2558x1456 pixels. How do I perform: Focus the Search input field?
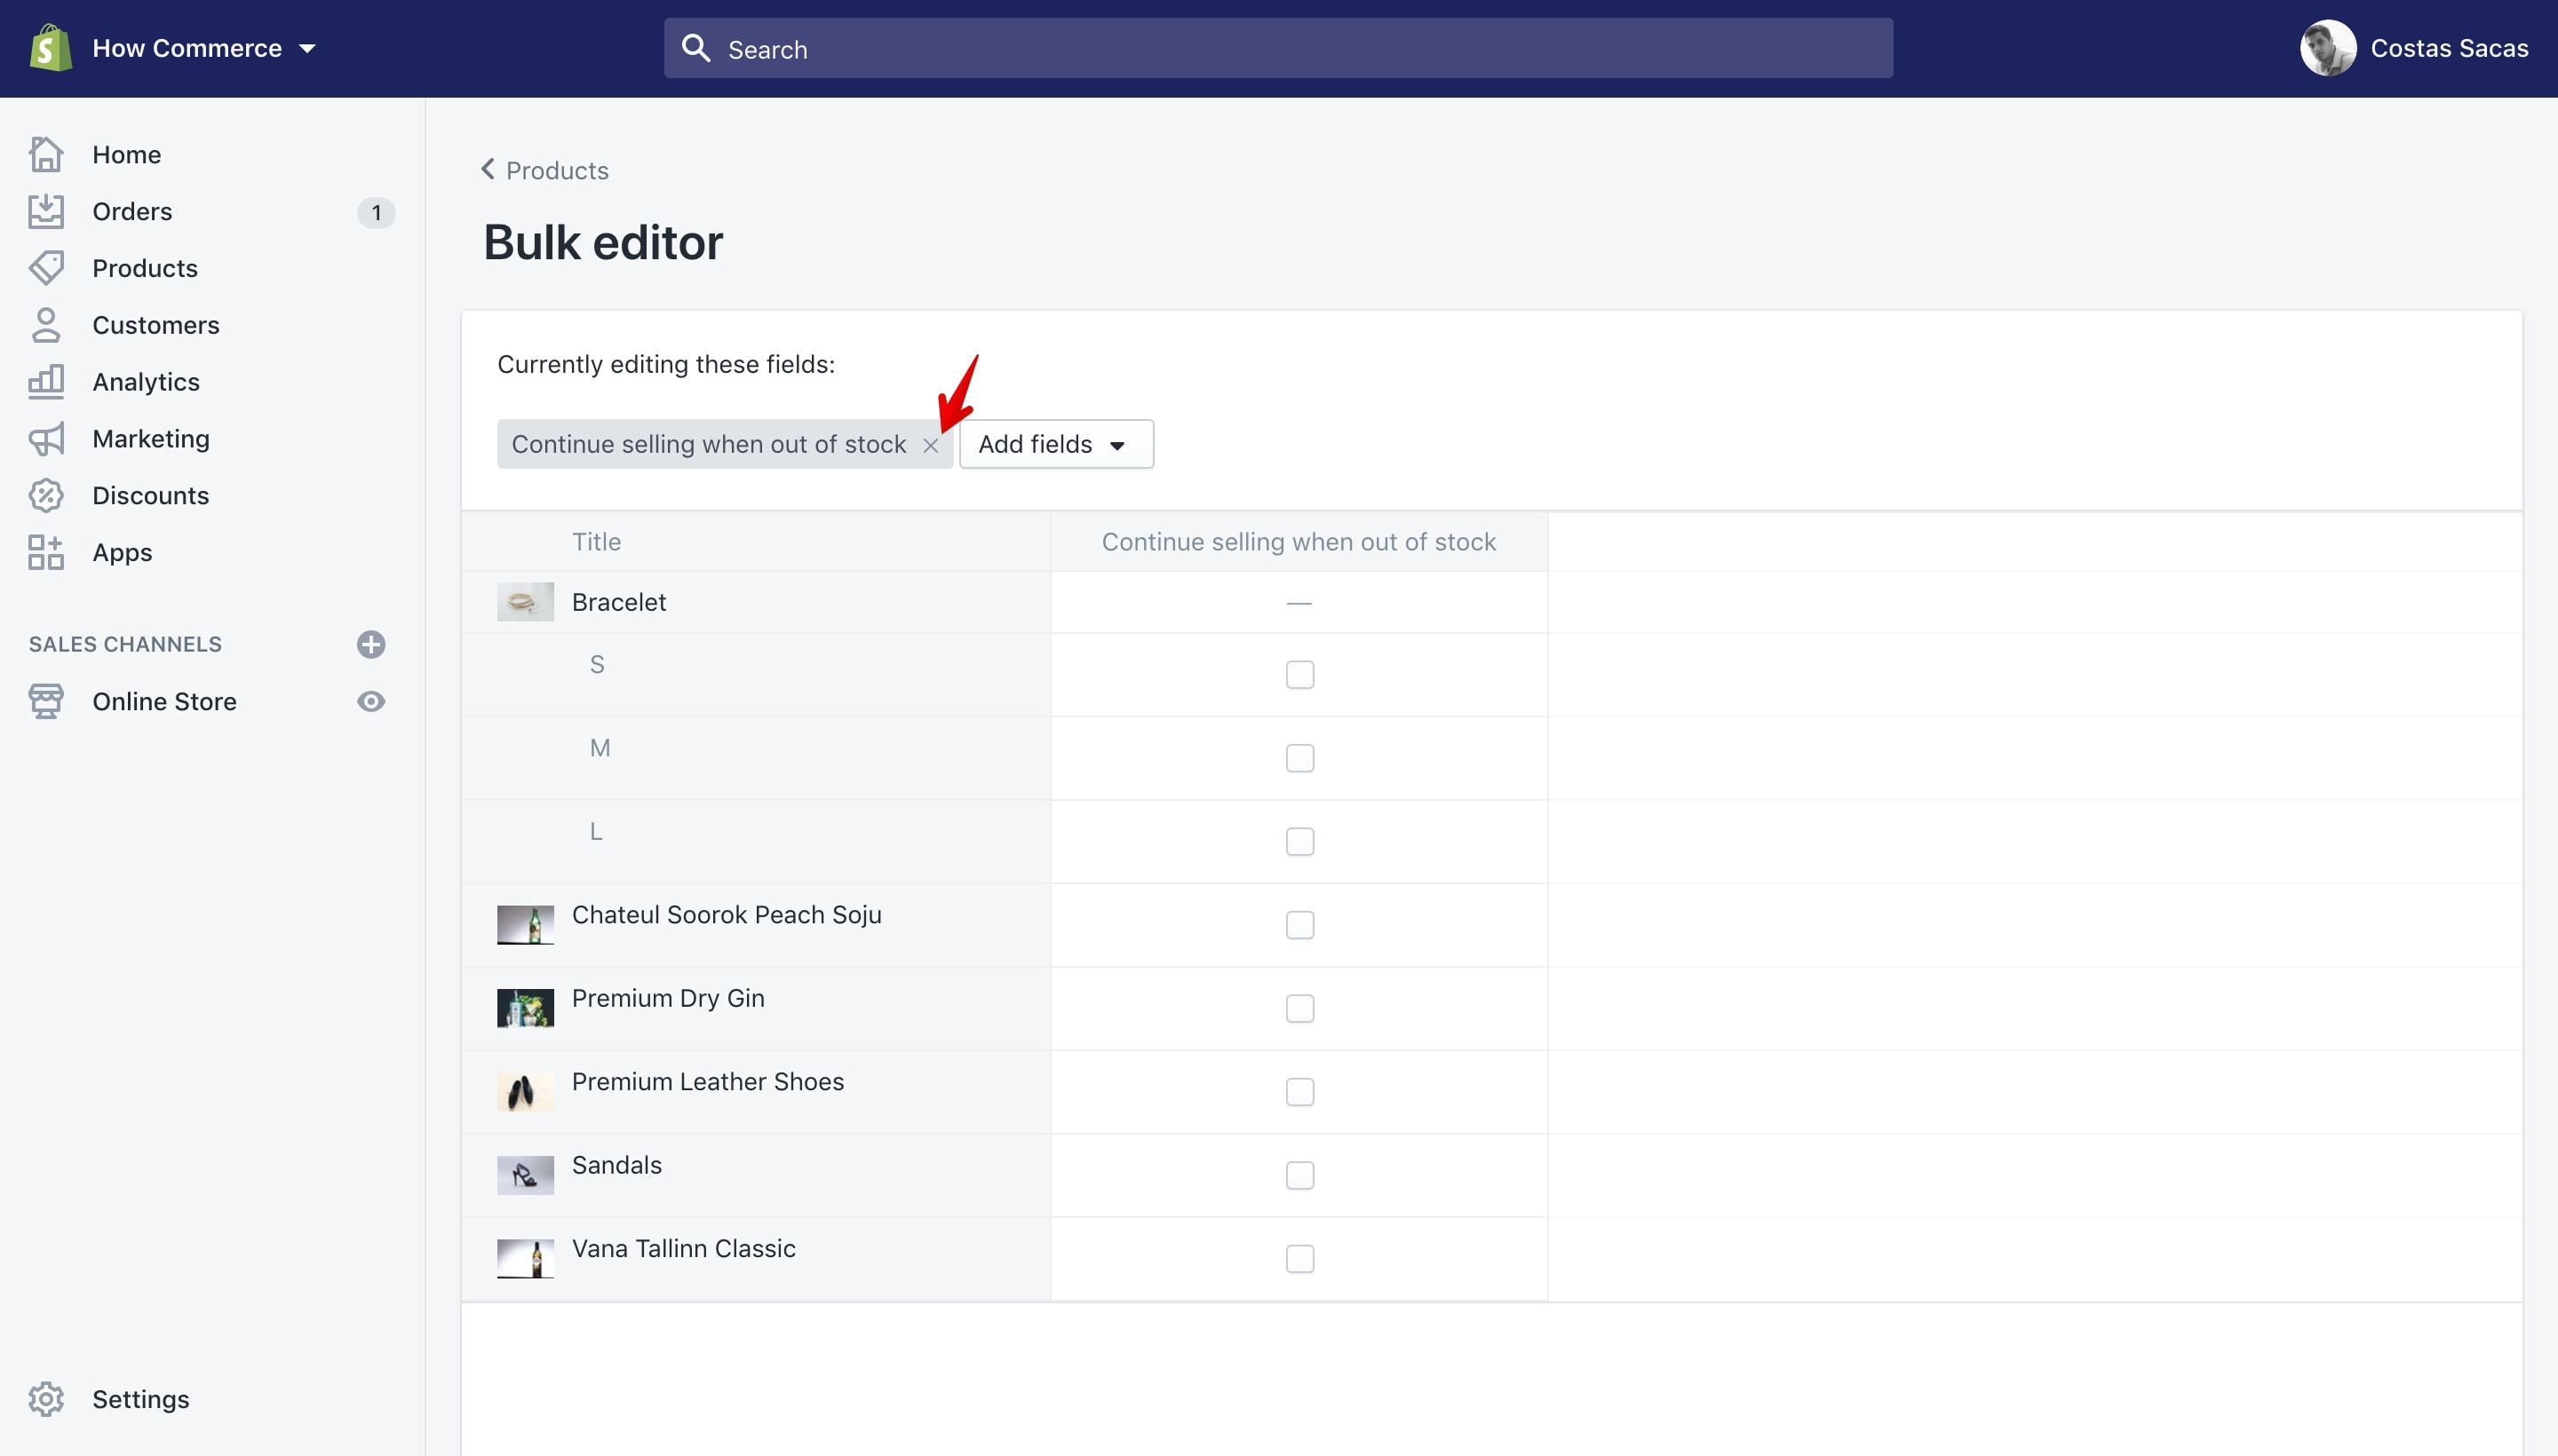(1277, 48)
